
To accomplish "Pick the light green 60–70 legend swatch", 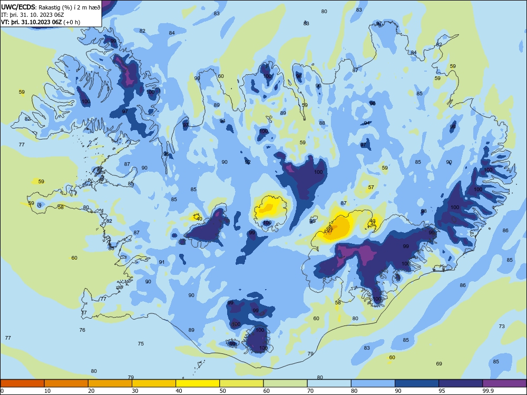I will pos(285,383).
